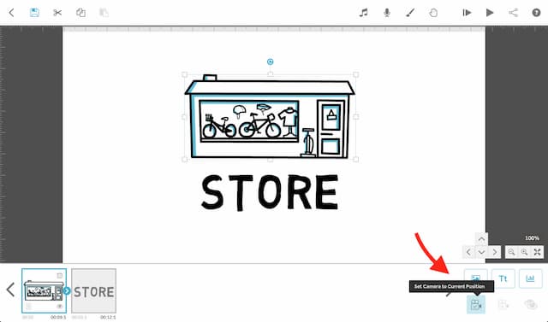Set camera to current position
Image resolution: width=548 pixels, height=322 pixels.
[x=476, y=305]
